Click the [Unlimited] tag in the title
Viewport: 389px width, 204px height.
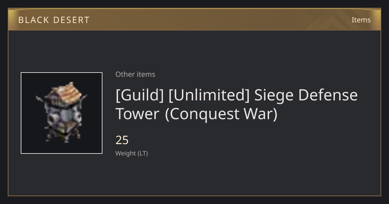209,95
